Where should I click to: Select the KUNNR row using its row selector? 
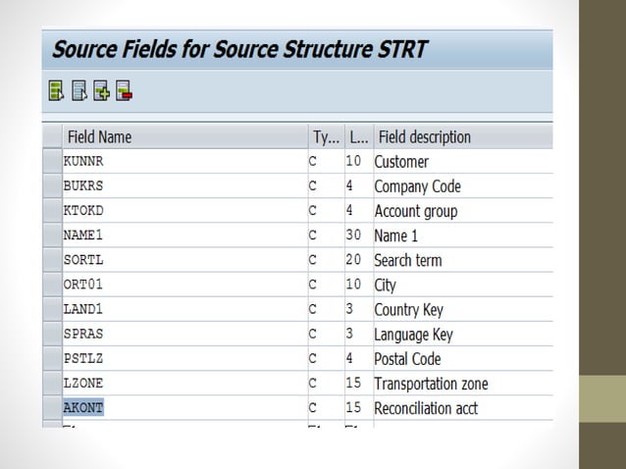click(51, 162)
